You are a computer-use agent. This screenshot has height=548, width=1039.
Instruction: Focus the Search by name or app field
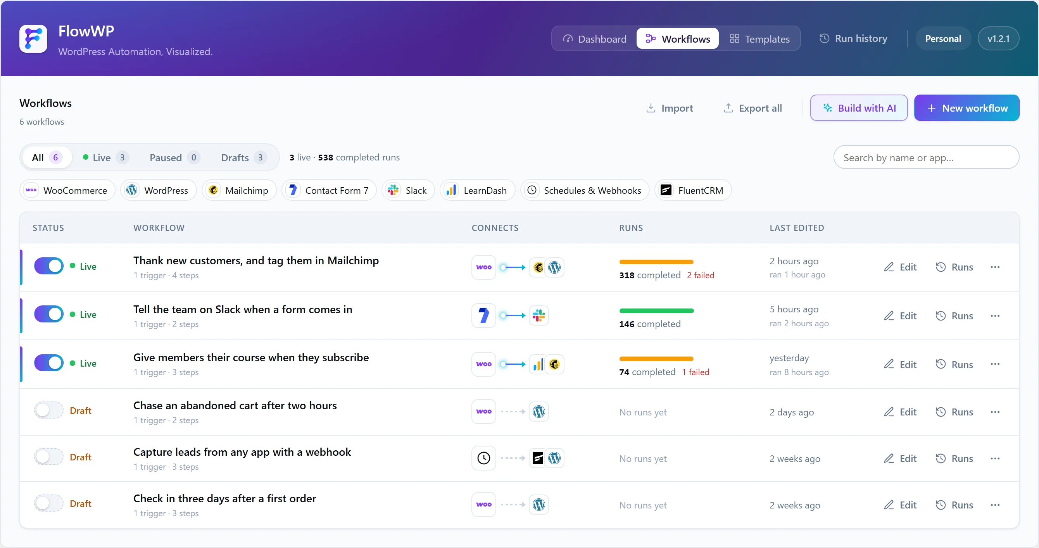point(927,158)
